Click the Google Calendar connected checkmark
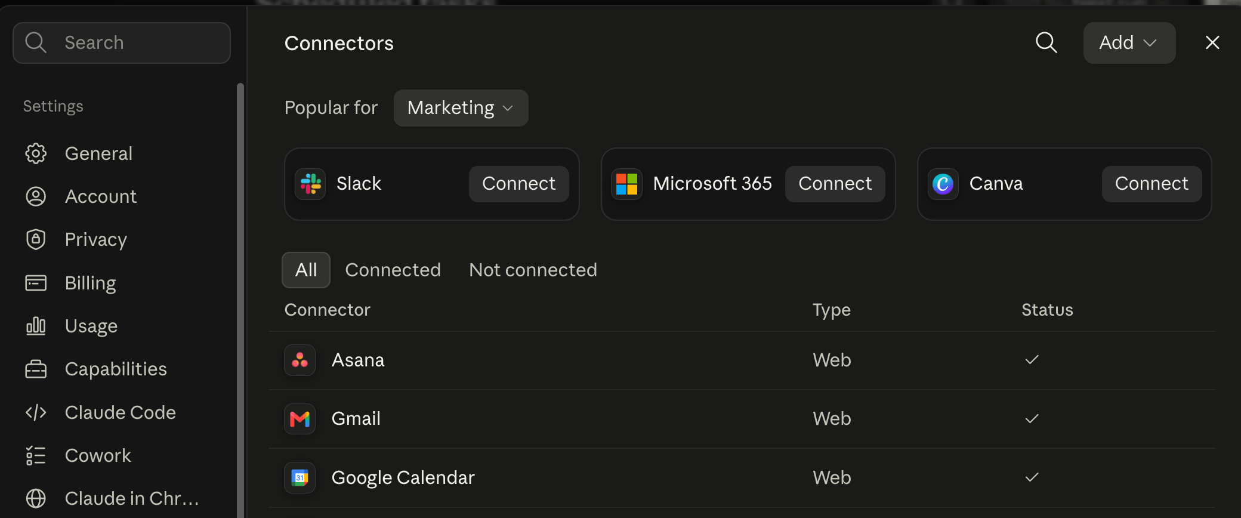Viewport: 1241px width, 518px height. click(x=1032, y=477)
